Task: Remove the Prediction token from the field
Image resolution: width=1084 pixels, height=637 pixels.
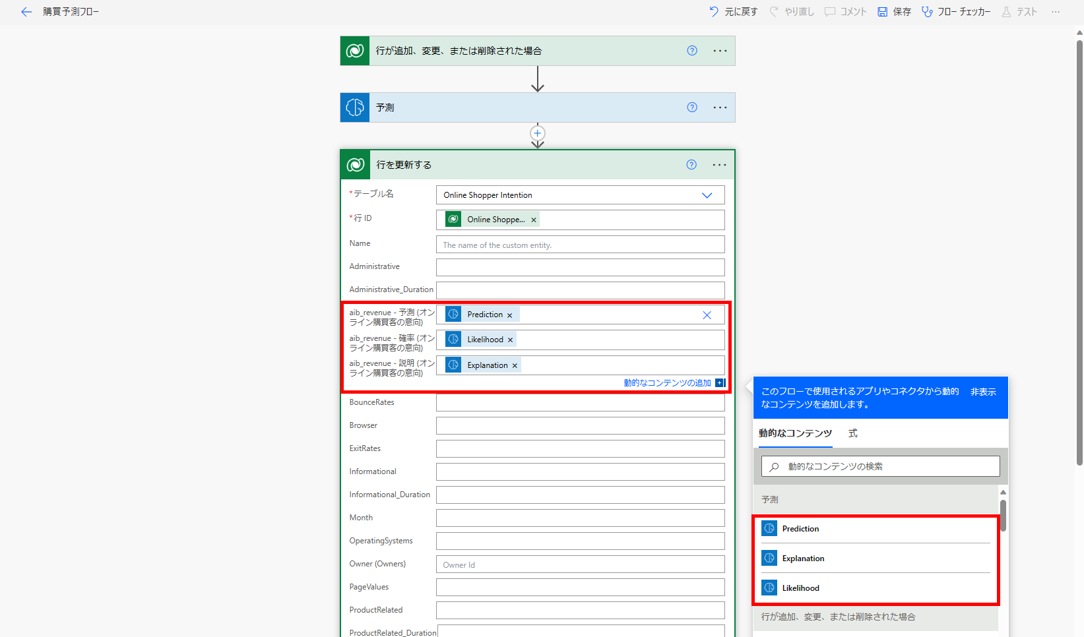Action: 509,315
